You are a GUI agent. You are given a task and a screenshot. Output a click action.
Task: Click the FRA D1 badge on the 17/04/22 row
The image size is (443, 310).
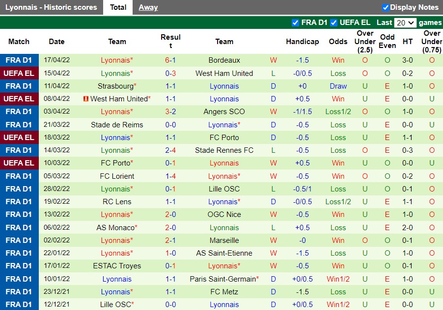click(19, 60)
